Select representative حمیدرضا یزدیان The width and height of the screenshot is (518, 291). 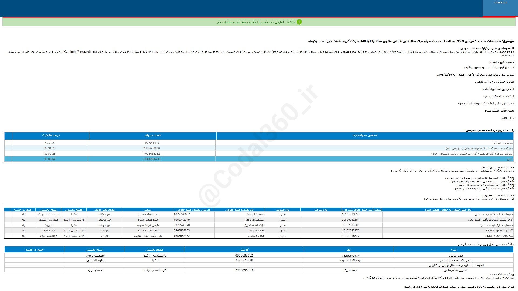point(255,214)
